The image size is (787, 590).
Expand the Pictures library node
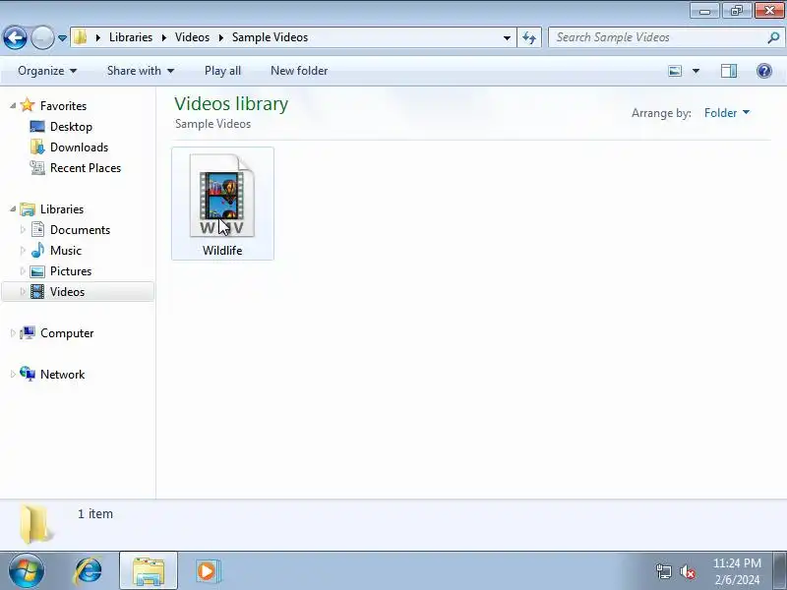(x=23, y=271)
